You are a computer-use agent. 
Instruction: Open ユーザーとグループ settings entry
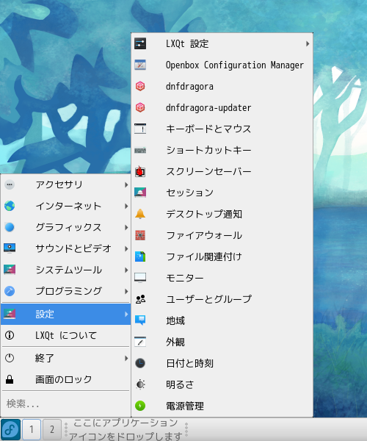pos(222,299)
